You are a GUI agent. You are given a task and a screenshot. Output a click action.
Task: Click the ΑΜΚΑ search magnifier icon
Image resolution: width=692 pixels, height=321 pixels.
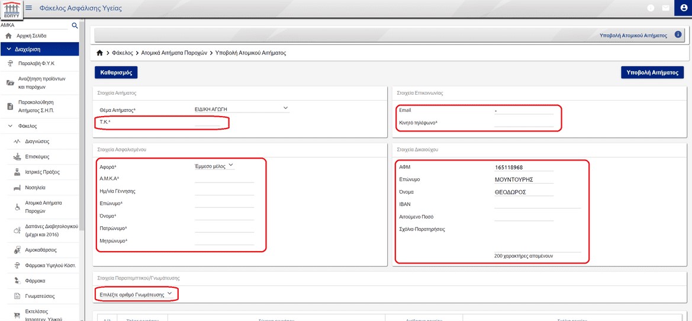[x=75, y=25]
